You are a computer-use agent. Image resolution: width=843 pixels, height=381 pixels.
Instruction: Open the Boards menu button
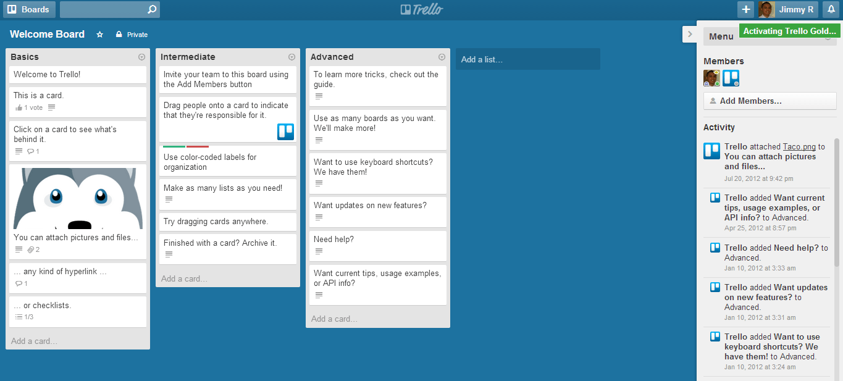30,9
